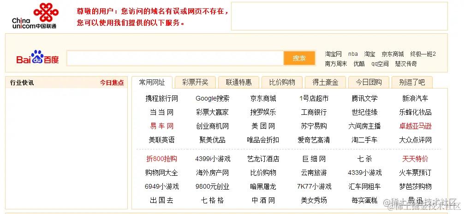Click the China Unicom logo
This screenshot has height=214, width=464.
coord(35,16)
